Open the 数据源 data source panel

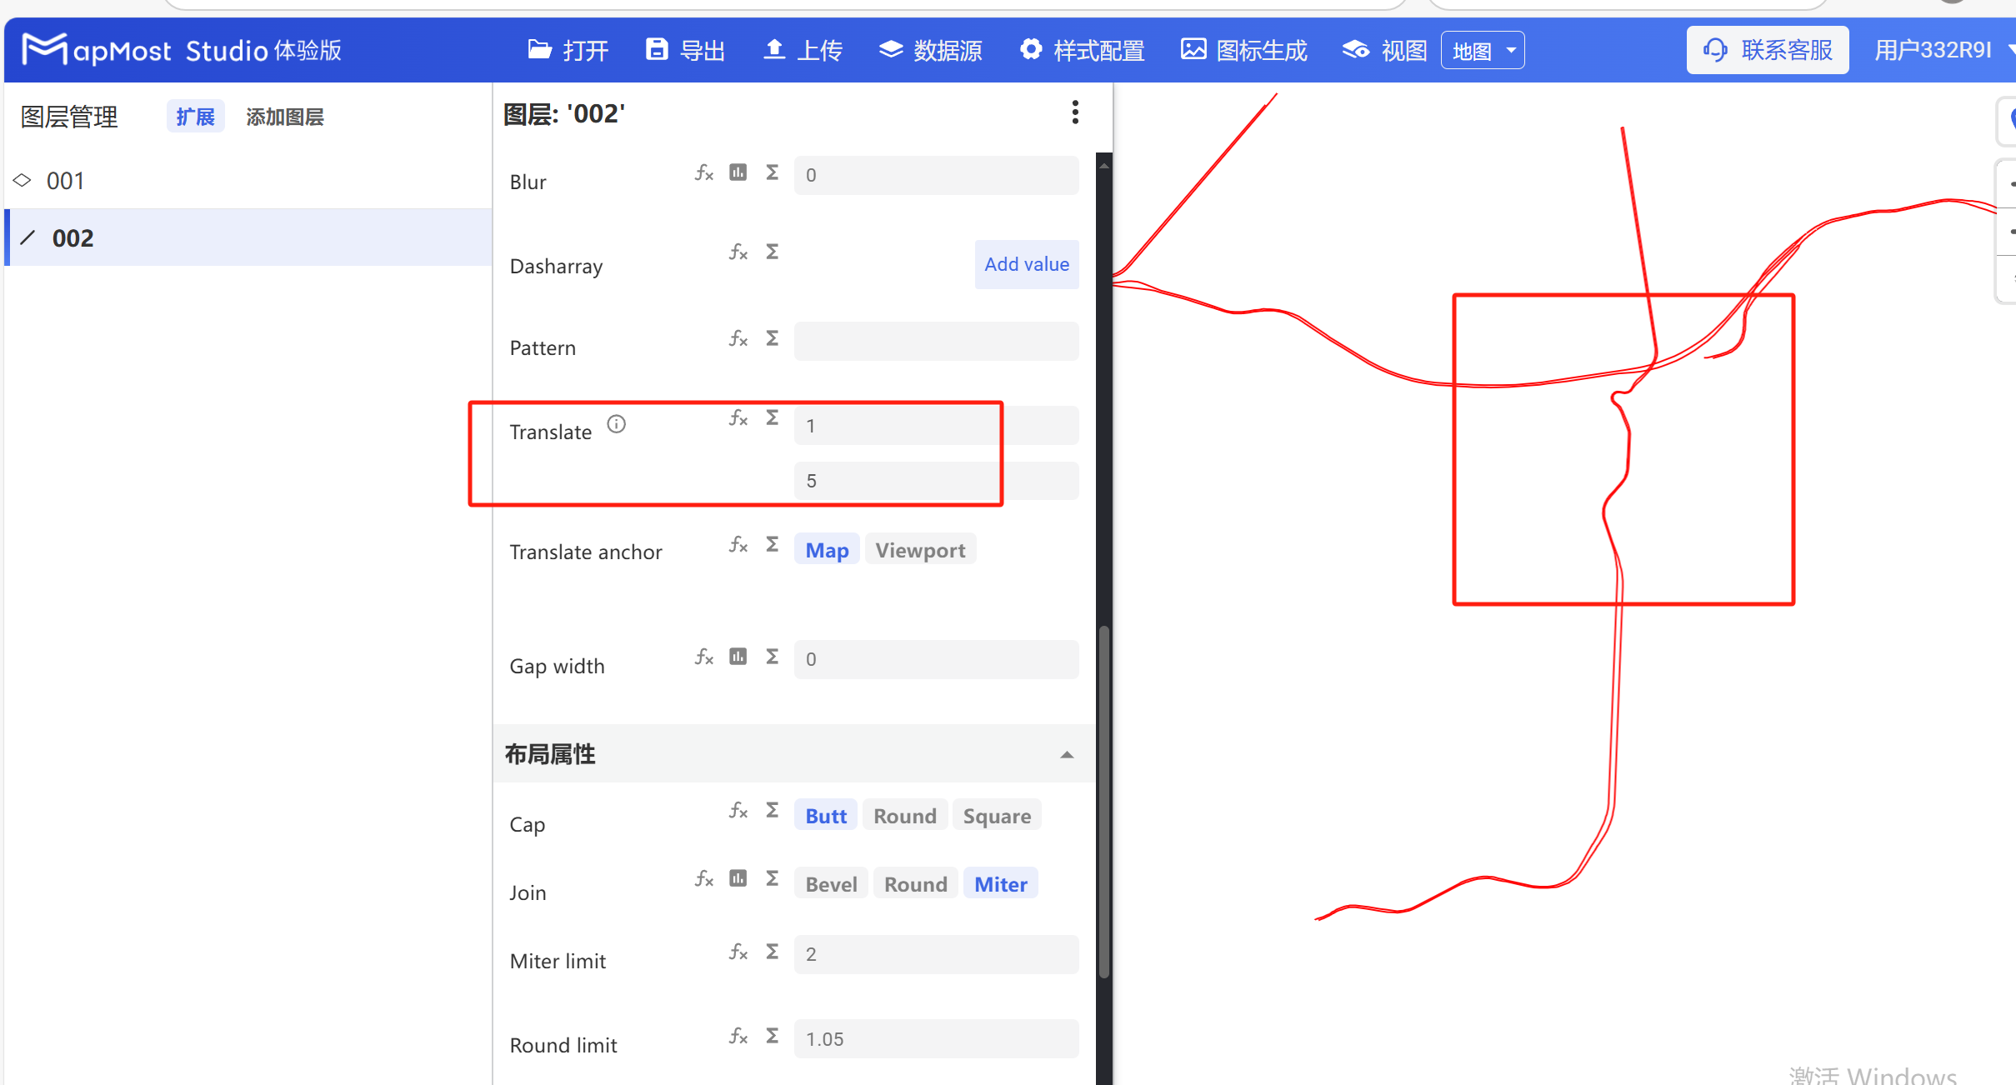point(929,50)
